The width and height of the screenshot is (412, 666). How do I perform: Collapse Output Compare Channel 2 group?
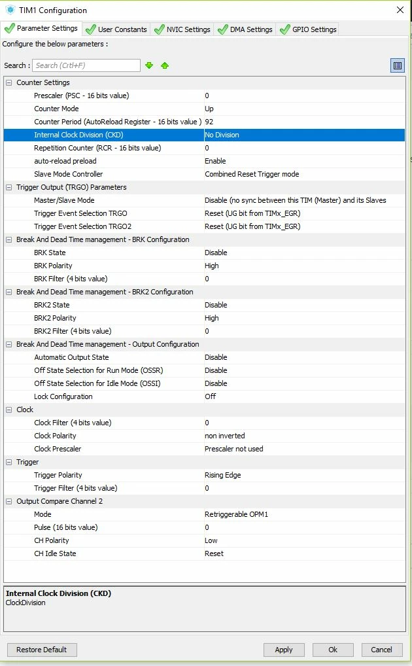coord(9,501)
